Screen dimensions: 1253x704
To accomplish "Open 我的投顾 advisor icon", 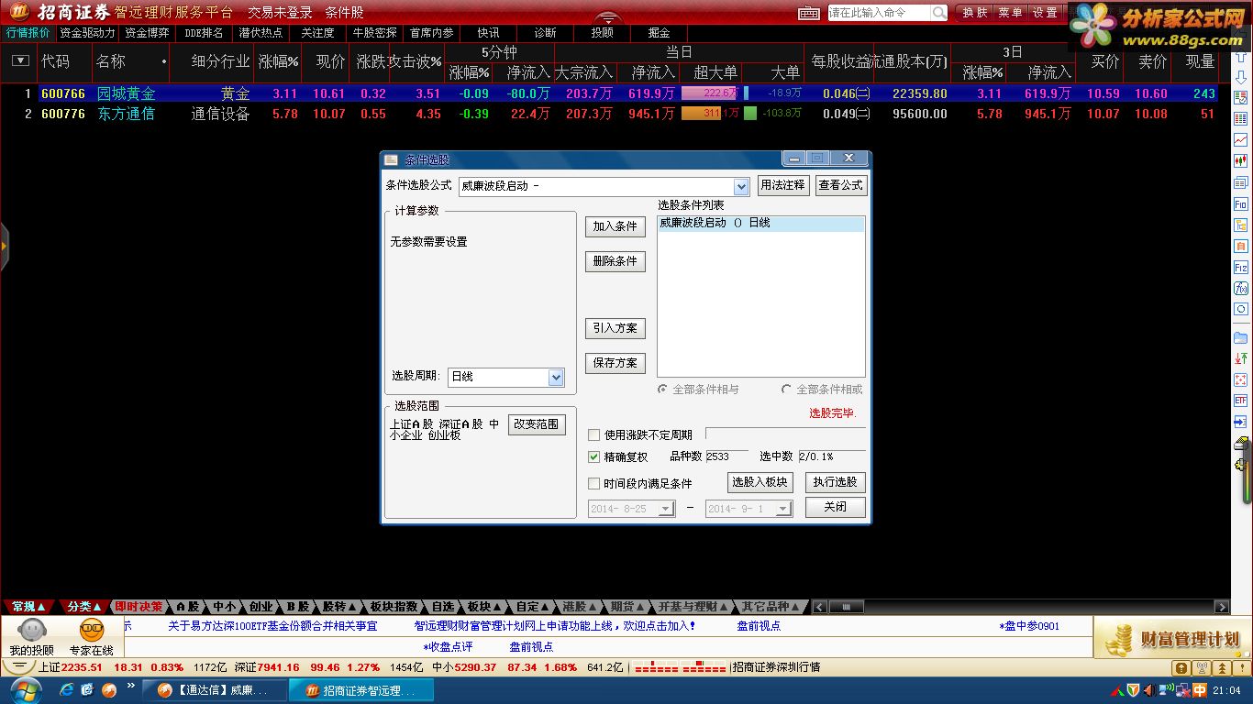I will pos(32,638).
